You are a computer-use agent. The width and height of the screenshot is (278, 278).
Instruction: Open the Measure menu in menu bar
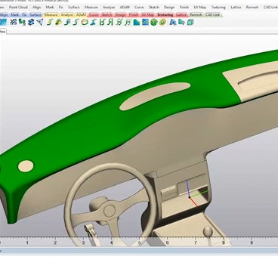tap(91, 7)
